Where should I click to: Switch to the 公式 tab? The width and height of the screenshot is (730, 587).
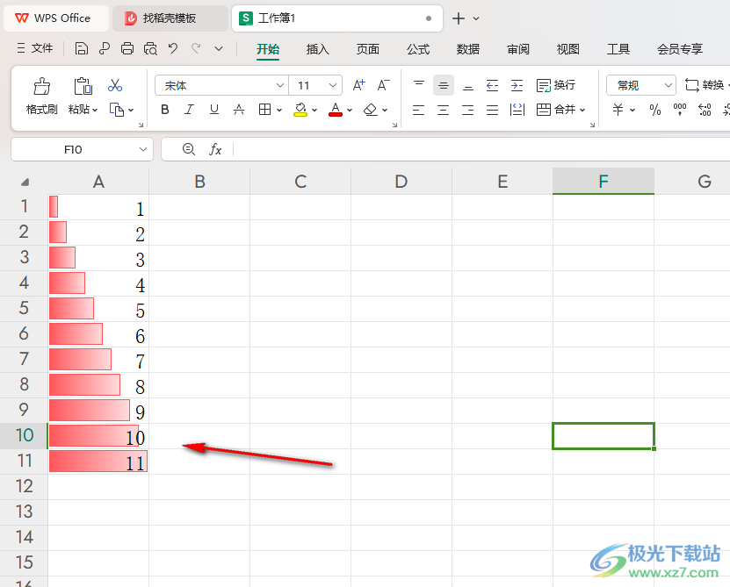point(418,49)
